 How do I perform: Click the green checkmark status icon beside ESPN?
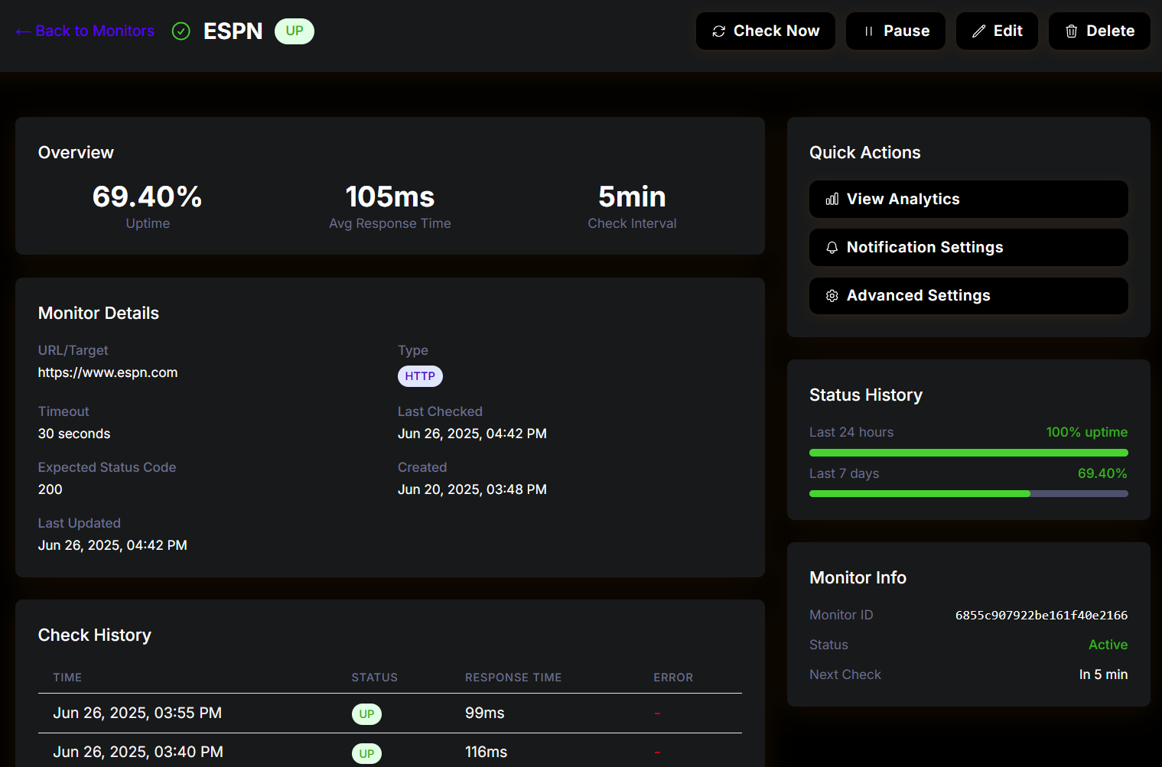tap(181, 31)
